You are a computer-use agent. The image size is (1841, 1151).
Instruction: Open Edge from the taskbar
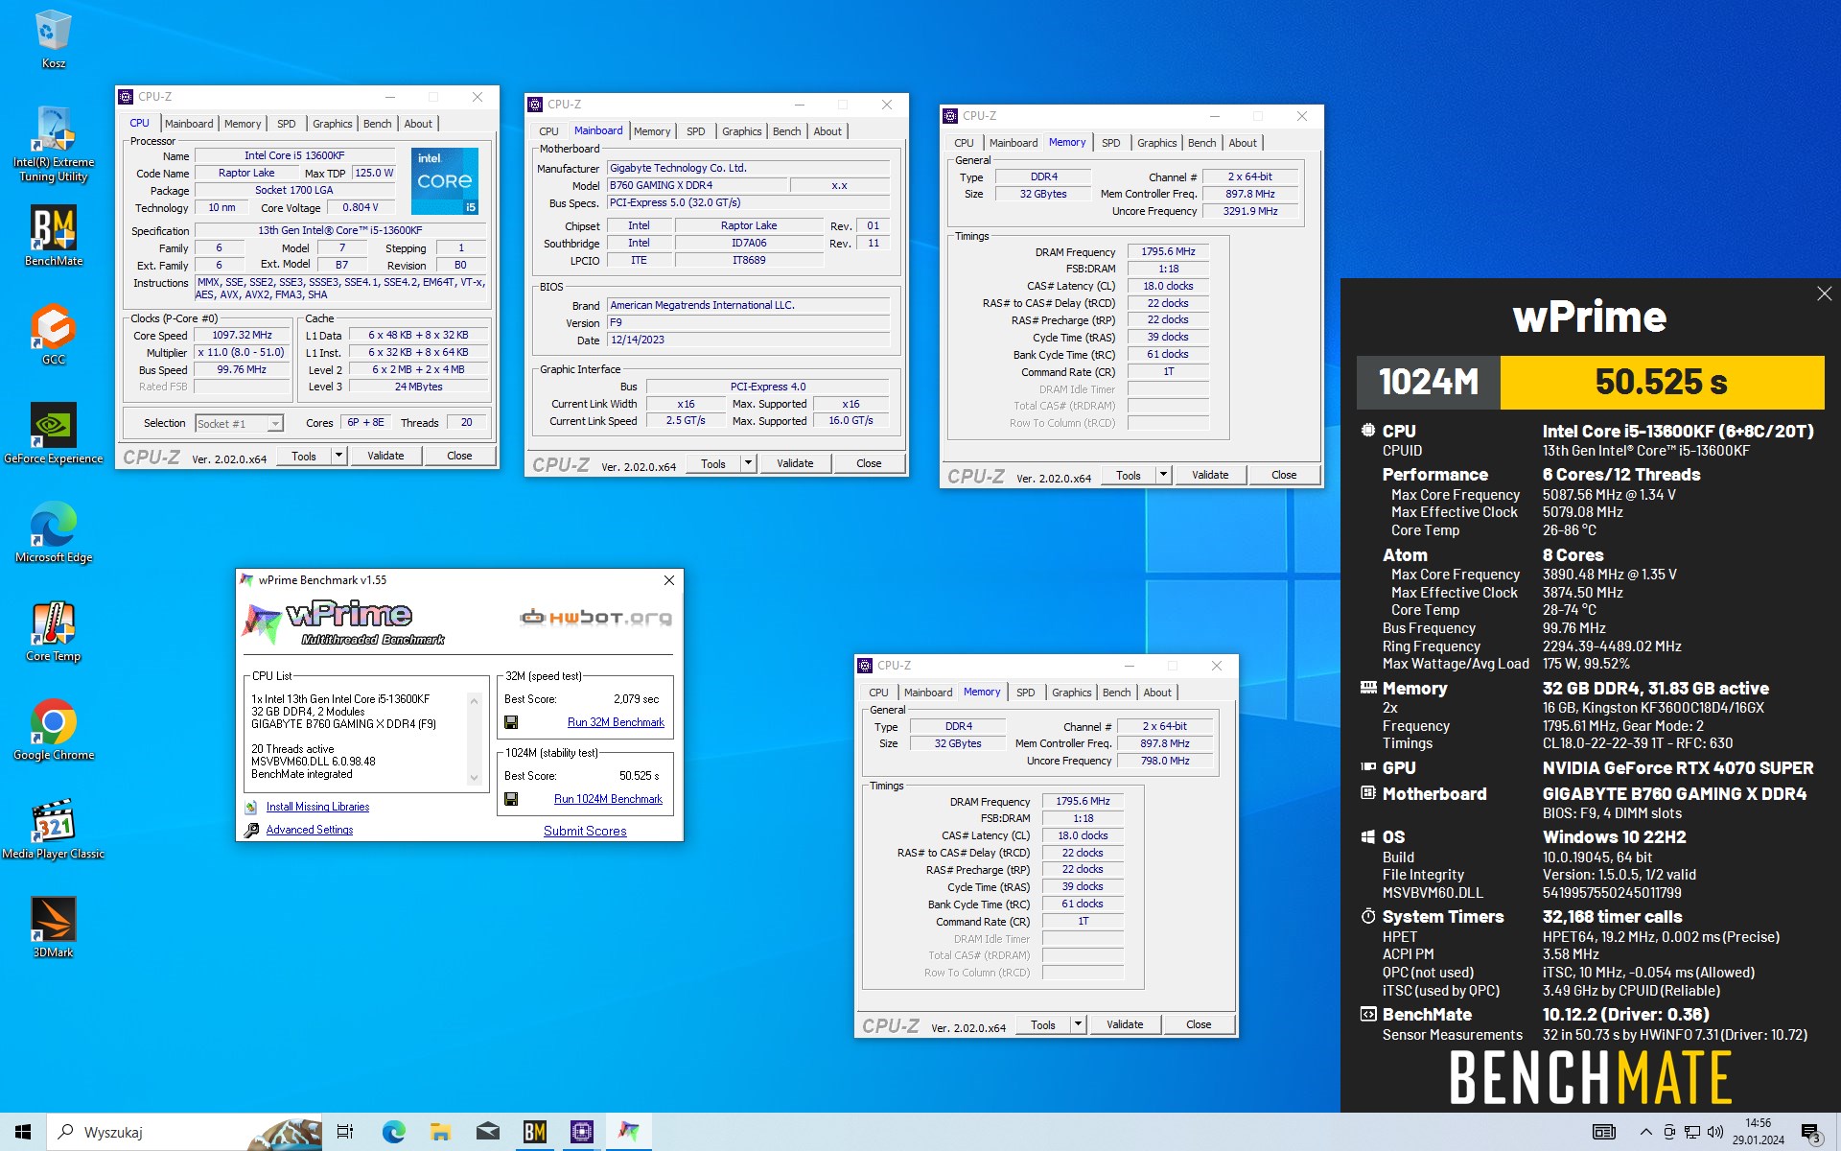[x=393, y=1132]
